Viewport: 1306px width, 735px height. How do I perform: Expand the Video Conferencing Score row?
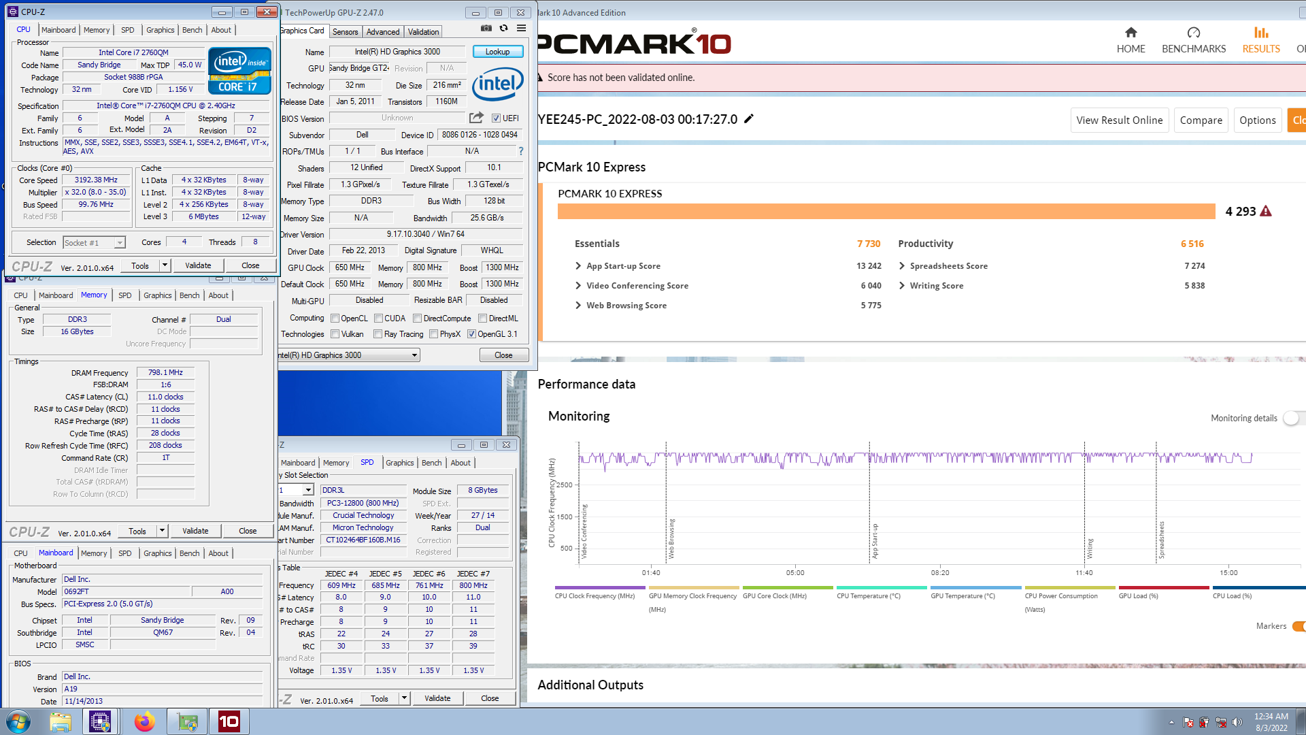coord(578,286)
